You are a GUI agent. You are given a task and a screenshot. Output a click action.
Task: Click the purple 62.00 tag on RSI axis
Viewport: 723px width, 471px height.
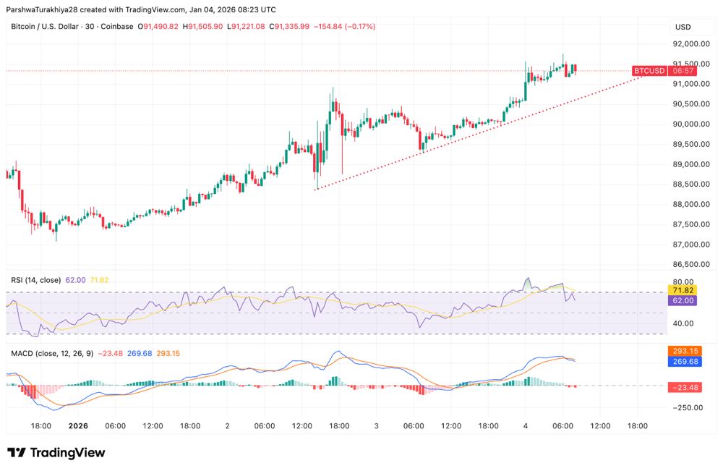coord(683,300)
